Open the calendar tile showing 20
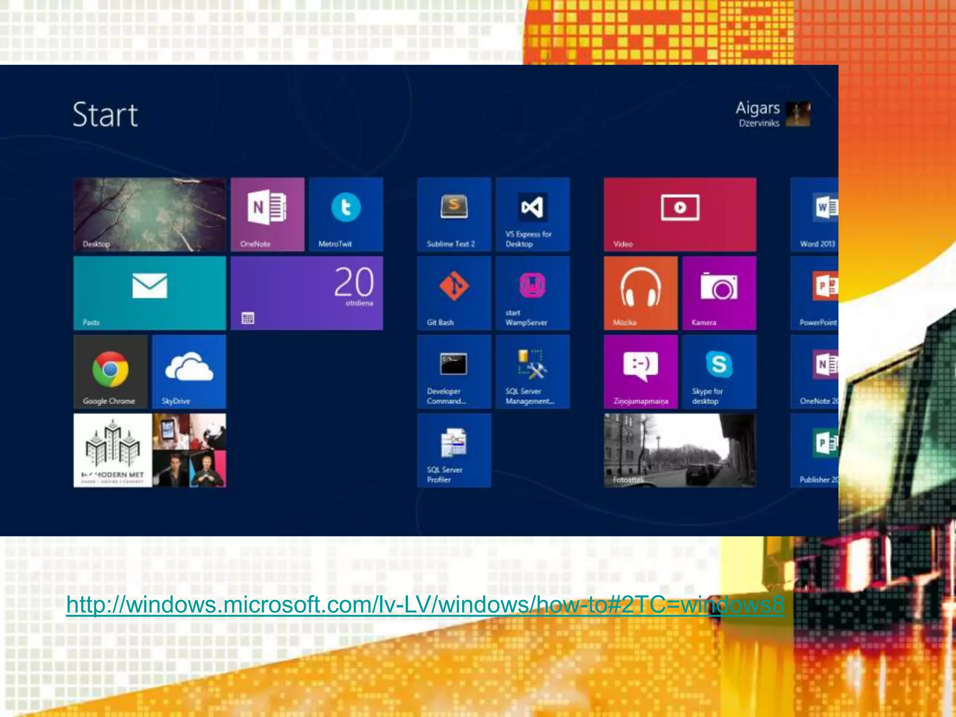 coord(307,293)
